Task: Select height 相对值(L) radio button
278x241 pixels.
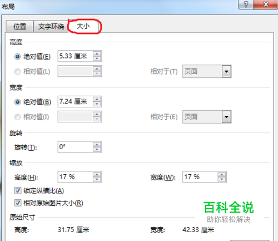Action: pyautogui.click(x=18, y=71)
